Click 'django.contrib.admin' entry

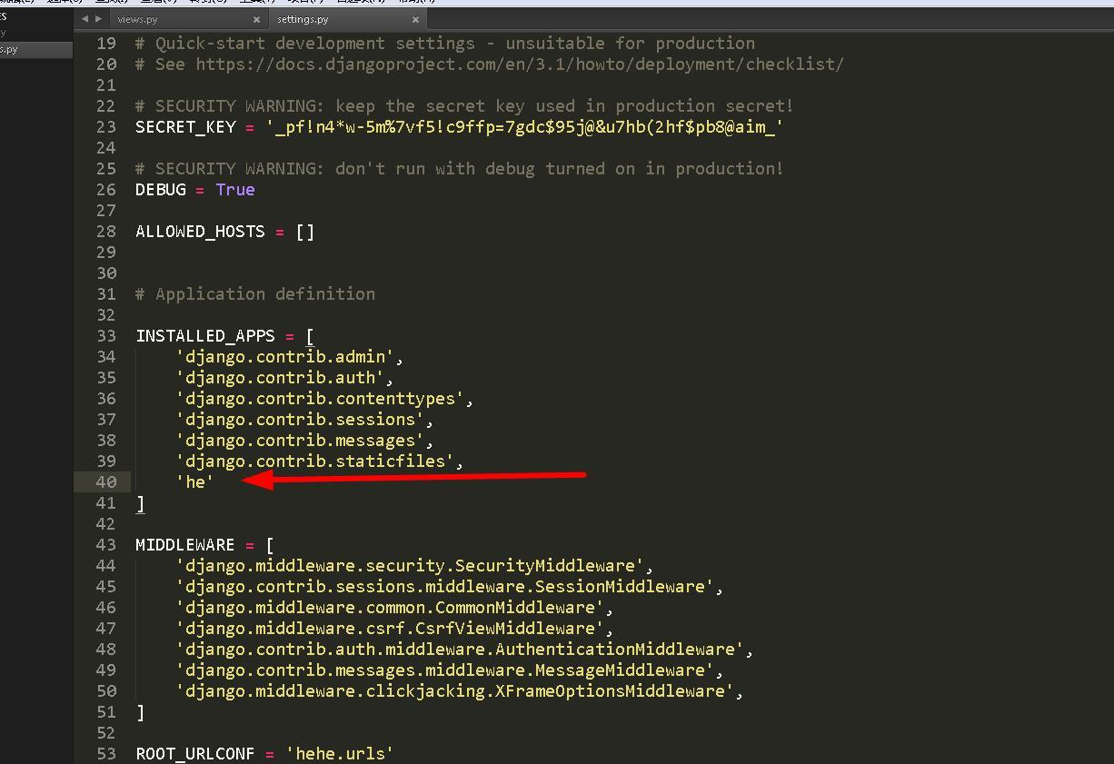(284, 356)
